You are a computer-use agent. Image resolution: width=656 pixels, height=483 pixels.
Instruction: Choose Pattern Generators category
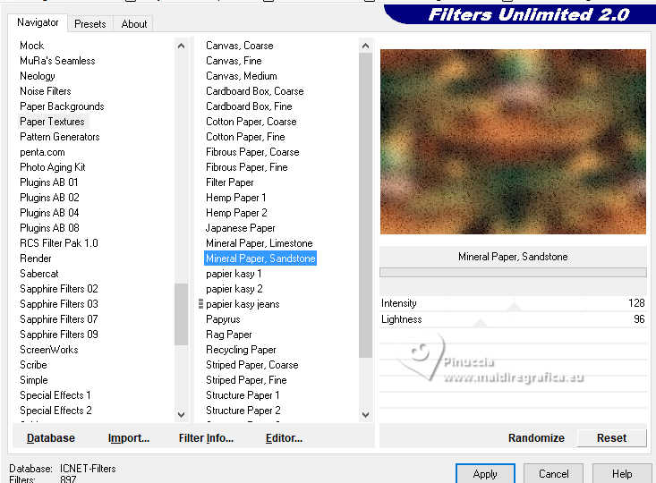click(x=59, y=137)
